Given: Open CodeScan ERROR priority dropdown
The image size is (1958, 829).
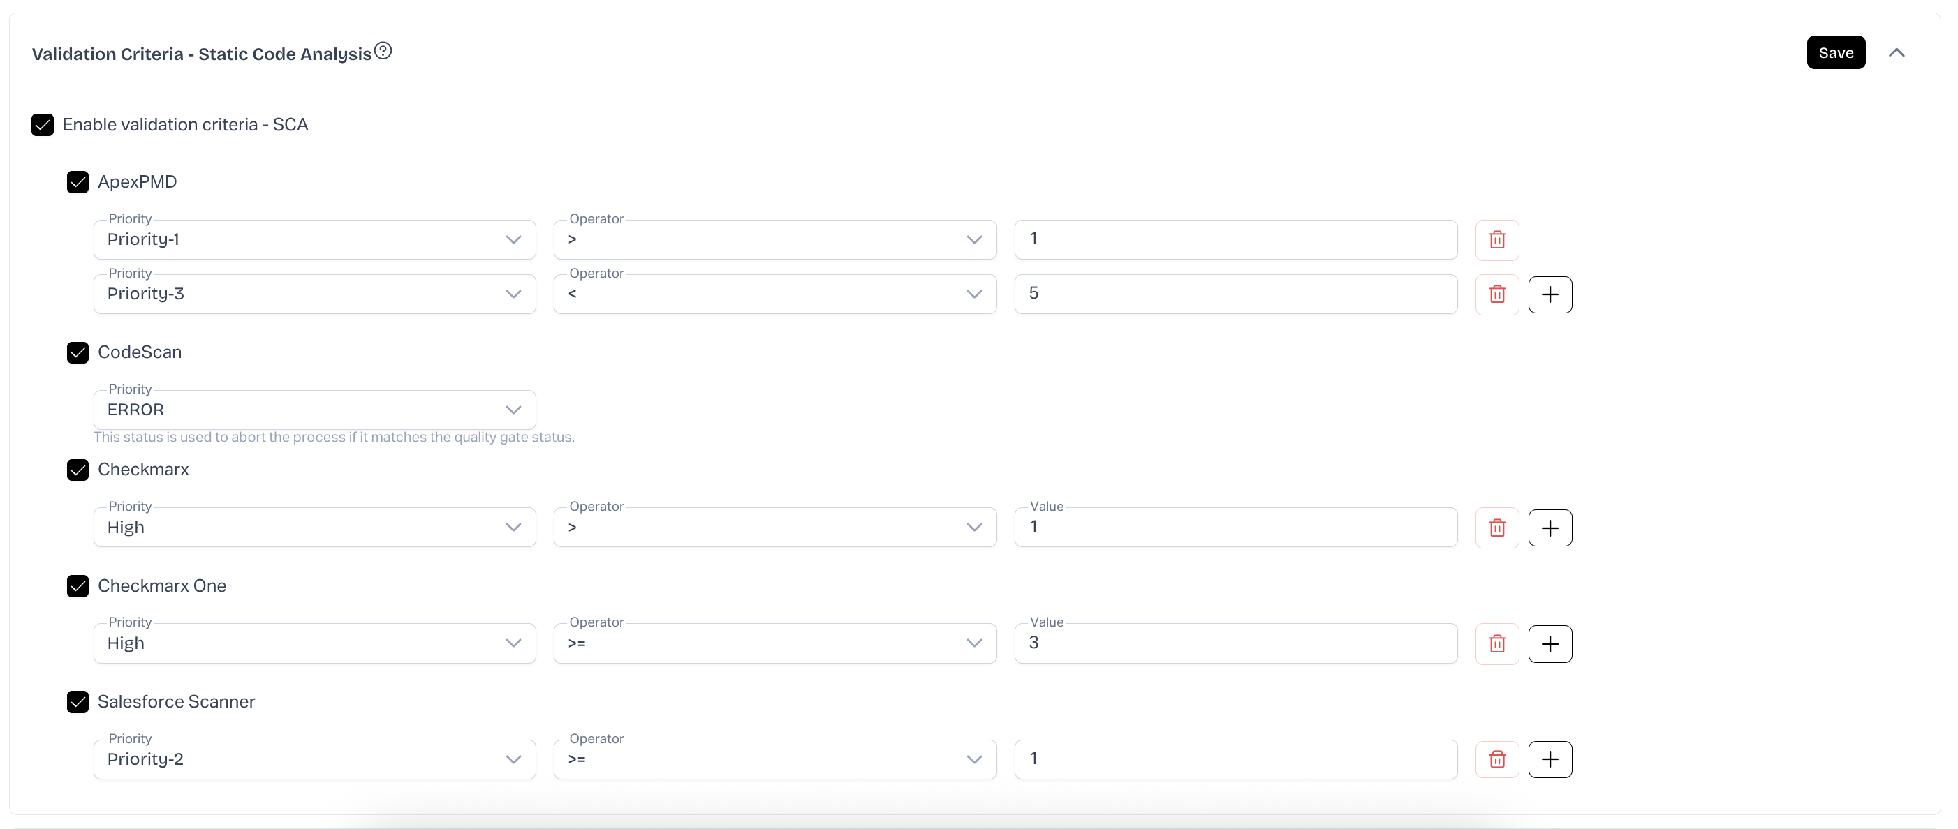Looking at the screenshot, I should click(314, 410).
